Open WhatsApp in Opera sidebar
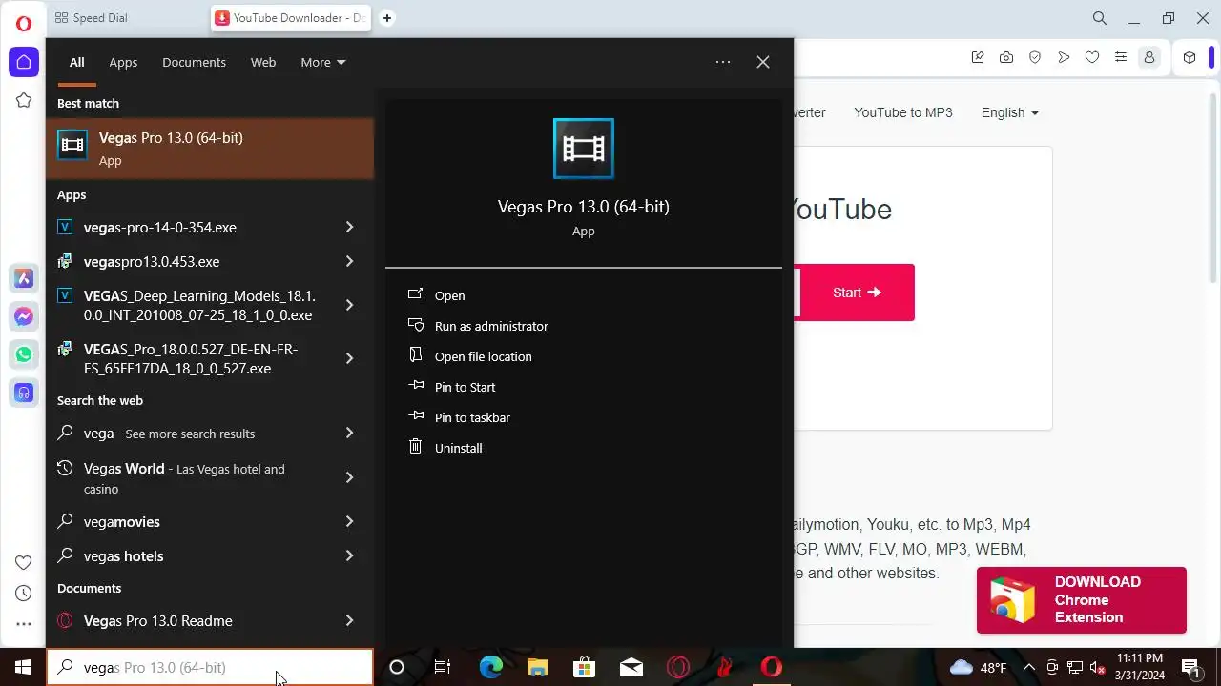The image size is (1221, 686). point(24,354)
